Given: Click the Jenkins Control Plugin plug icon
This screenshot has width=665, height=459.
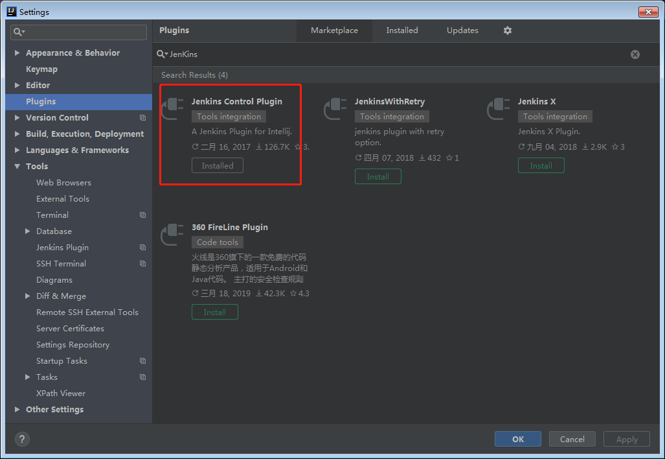Looking at the screenshot, I should pyautogui.click(x=173, y=108).
